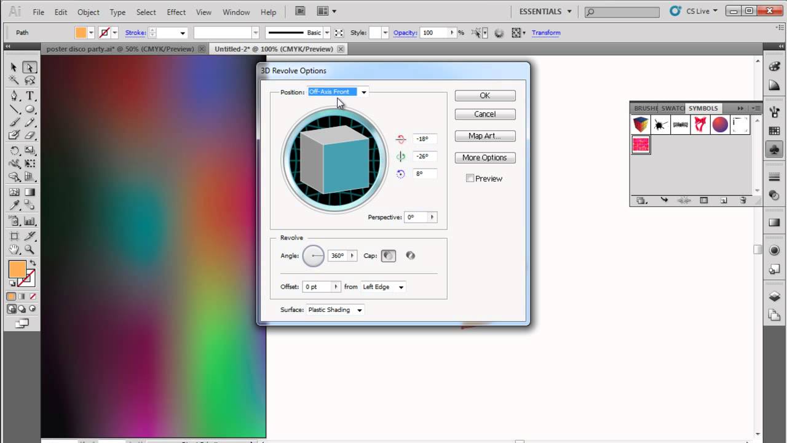Click the Revolve angle dial
Viewport: 787px width, 443px height.
(313, 255)
